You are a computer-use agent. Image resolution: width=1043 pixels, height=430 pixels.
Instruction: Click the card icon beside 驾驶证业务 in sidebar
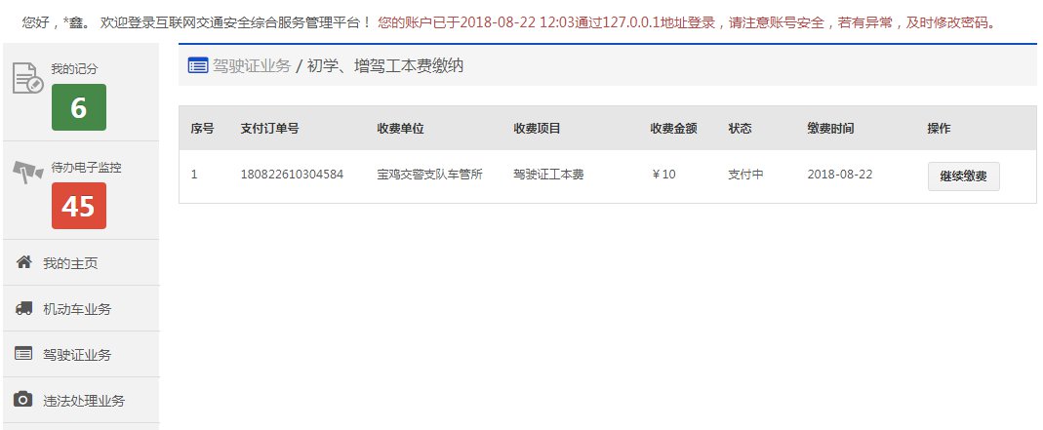coord(23,354)
